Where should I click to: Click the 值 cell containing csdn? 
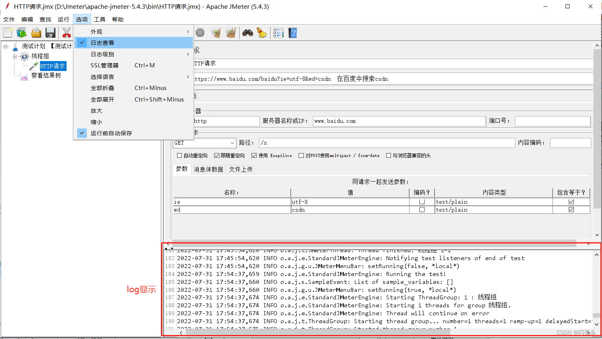[x=350, y=210]
